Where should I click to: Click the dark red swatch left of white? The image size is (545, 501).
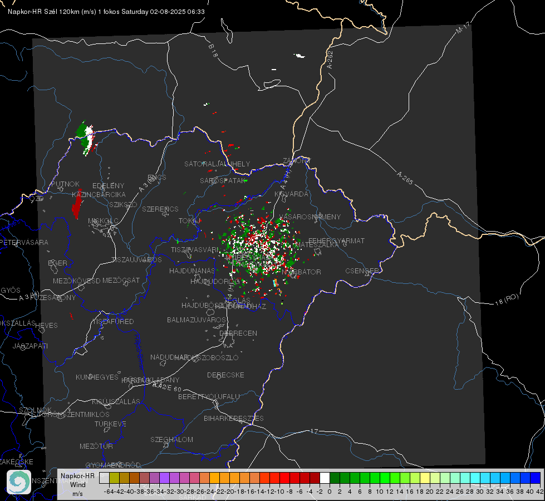click(315, 478)
